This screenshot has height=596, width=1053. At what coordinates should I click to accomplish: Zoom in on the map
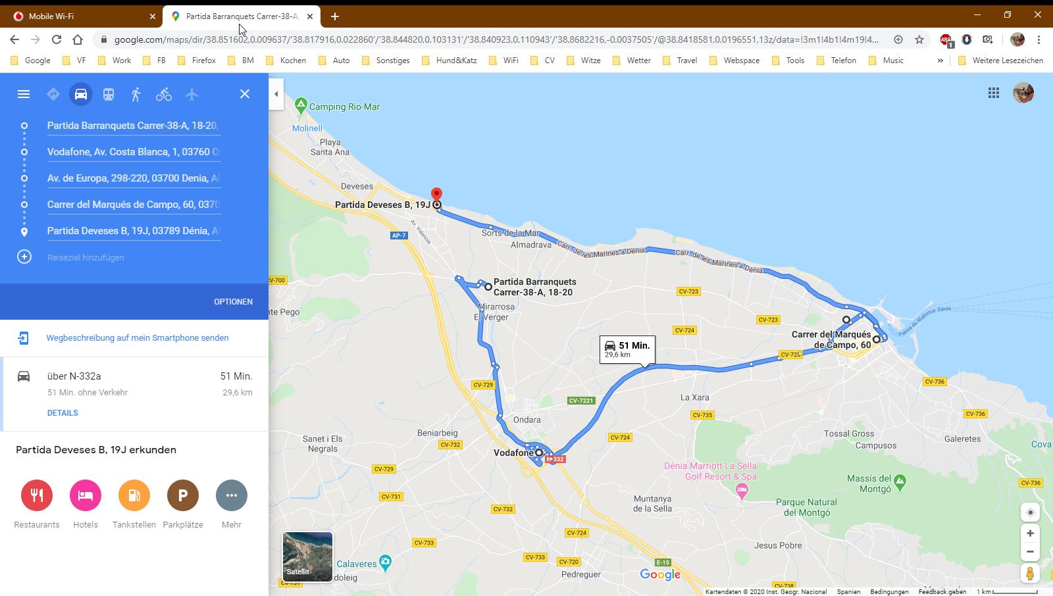[x=1030, y=534]
